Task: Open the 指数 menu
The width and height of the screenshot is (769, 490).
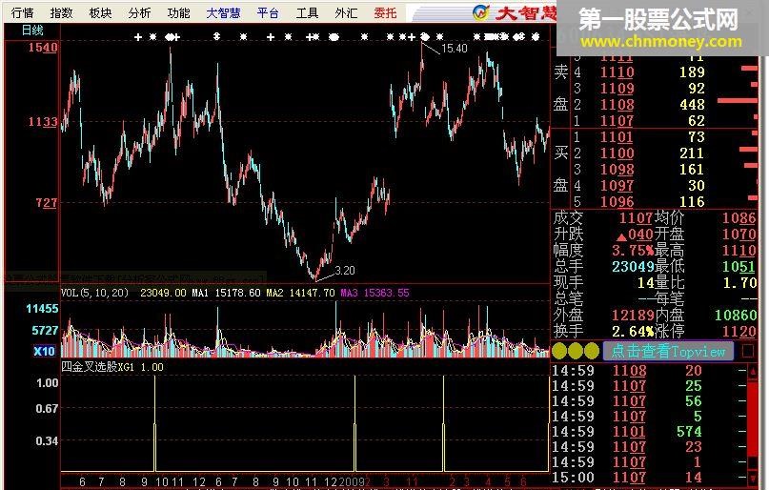Action: click(x=61, y=12)
